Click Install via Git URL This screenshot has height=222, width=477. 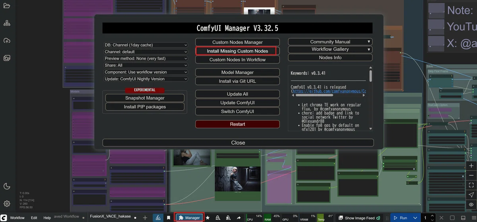point(237,81)
